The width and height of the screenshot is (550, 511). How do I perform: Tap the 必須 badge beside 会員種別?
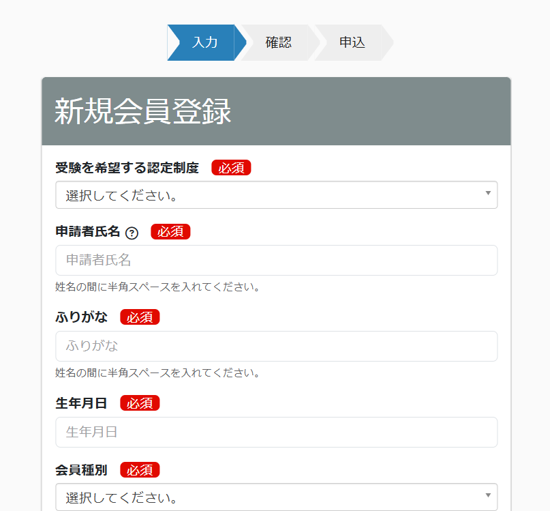pos(140,470)
